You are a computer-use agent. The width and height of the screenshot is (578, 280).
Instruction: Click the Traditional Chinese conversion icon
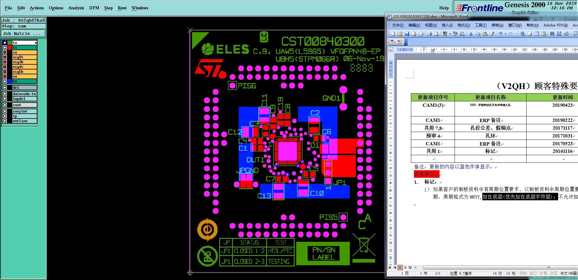445,34
